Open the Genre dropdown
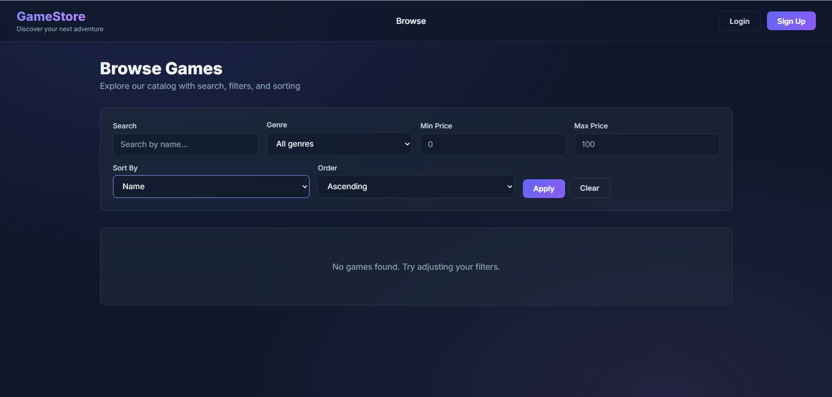Screen dimensions: 832x397 point(339,144)
